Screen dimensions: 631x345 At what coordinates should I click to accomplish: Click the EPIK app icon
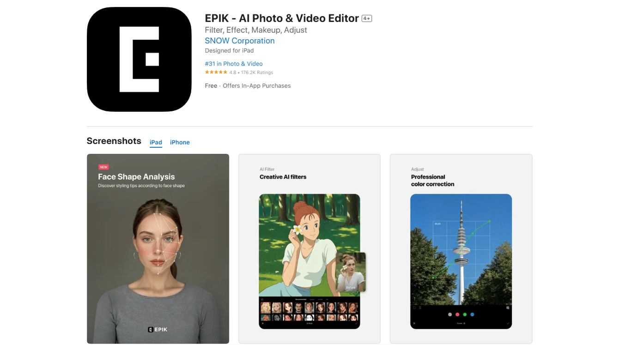pos(139,59)
